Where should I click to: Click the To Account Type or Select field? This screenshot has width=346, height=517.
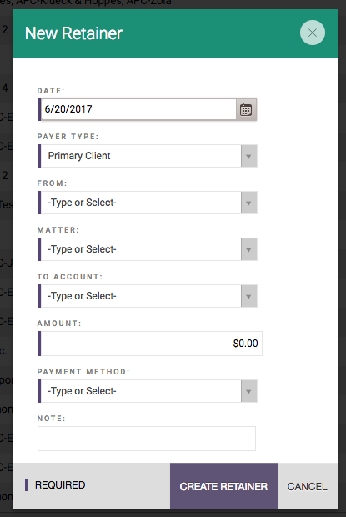coord(141,296)
